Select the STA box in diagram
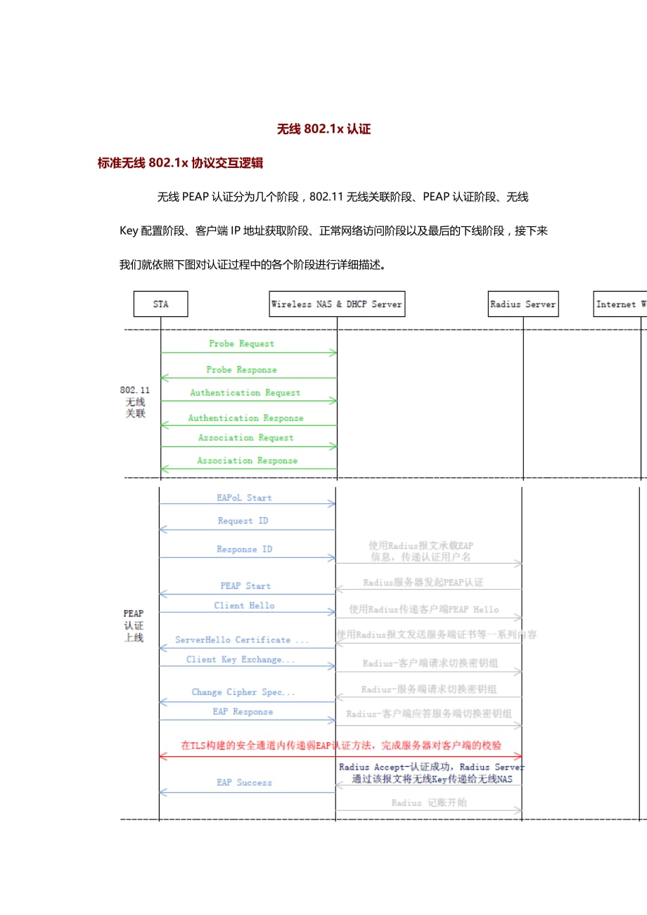The image size is (647, 915). coord(160,304)
